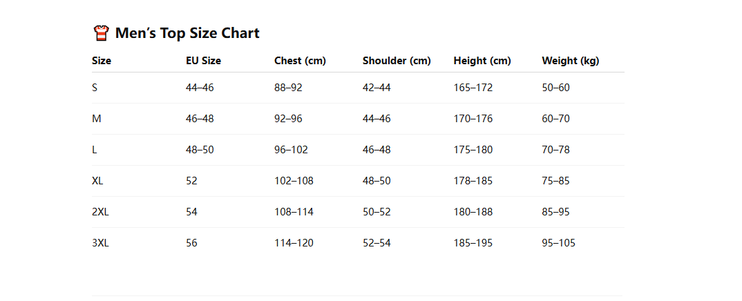Select the 3XL size row label

[100, 243]
